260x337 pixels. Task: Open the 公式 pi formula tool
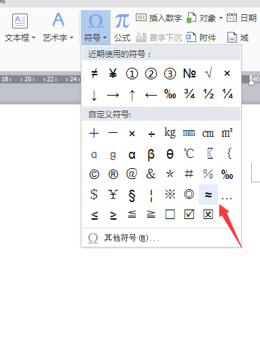click(x=122, y=28)
